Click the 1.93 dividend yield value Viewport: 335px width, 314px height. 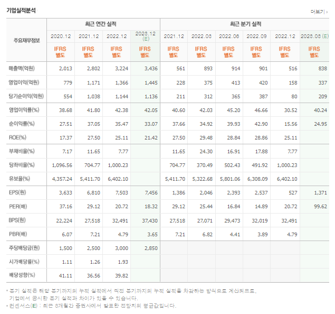(123, 262)
